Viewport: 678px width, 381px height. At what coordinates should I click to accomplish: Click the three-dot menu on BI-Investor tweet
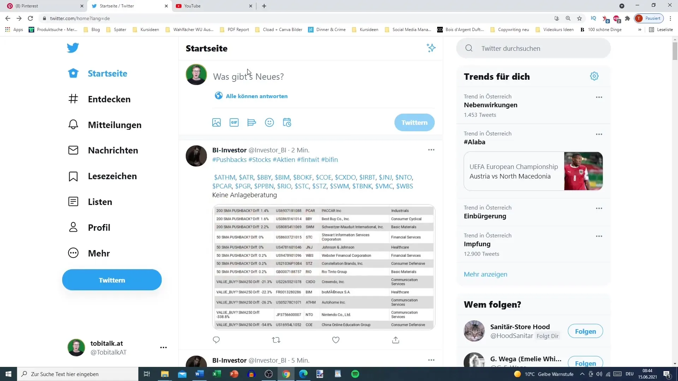coord(431,150)
